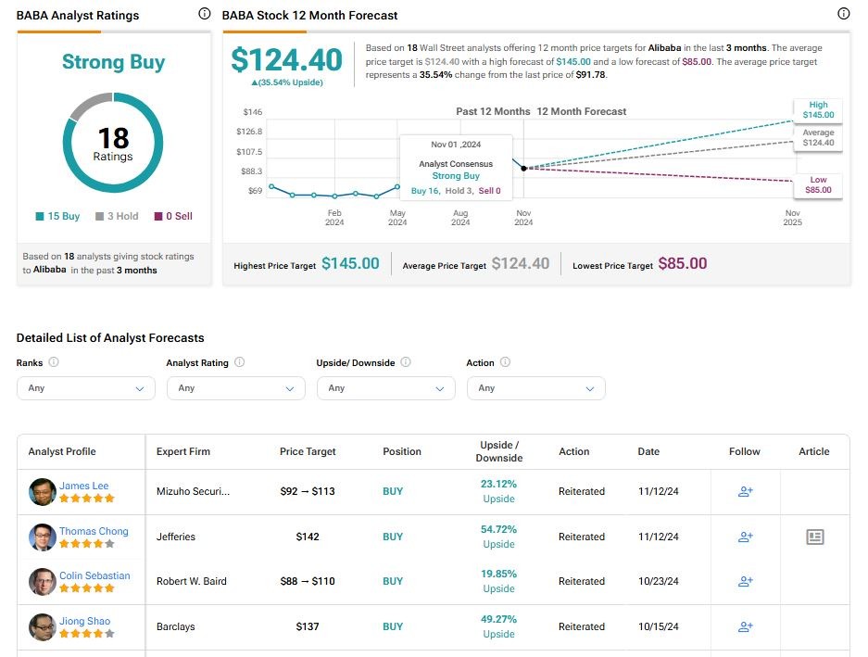Click the Nov 2024 chart data point
This screenshot has width=868, height=657.
coord(523,169)
